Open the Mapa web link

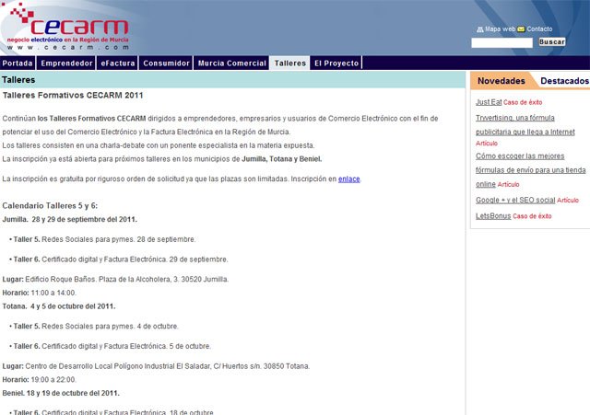click(x=501, y=29)
